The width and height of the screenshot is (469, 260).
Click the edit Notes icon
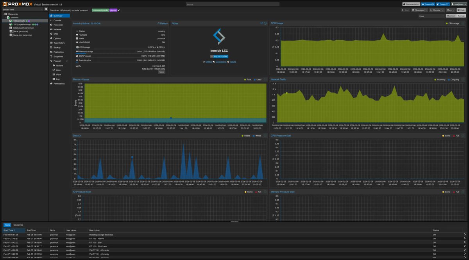coord(262,23)
